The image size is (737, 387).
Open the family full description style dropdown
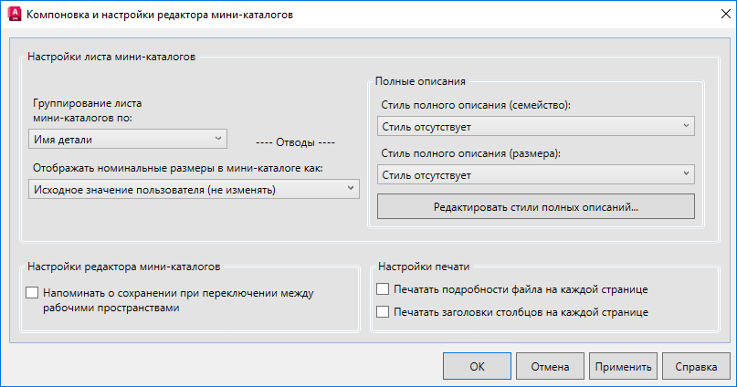535,126
